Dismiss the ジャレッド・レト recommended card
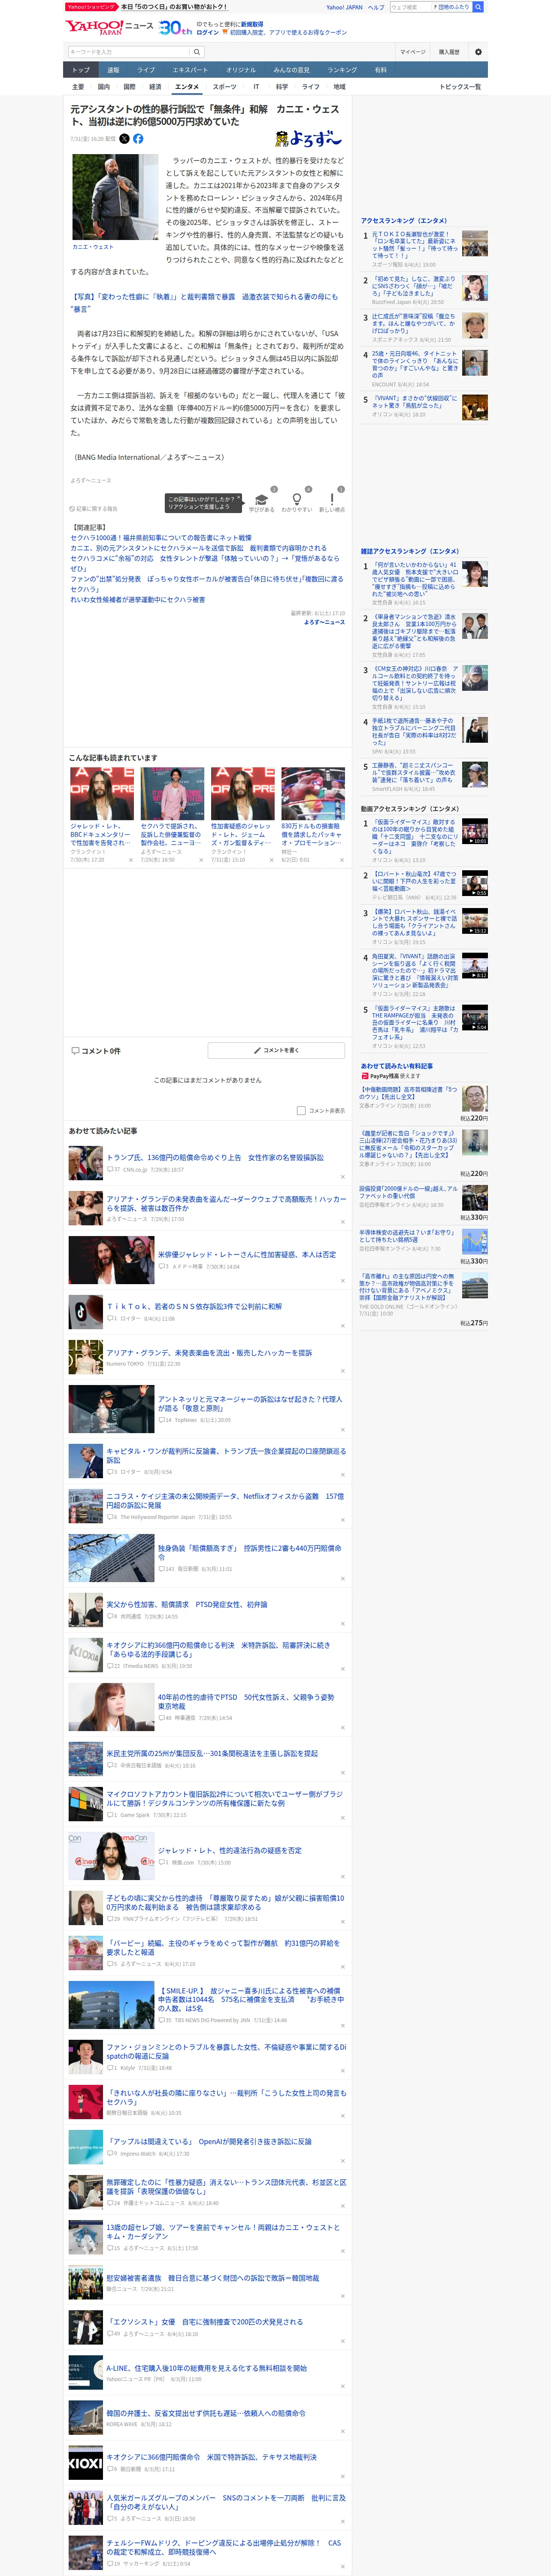Screen dimensions: 551x2576 coord(130,860)
